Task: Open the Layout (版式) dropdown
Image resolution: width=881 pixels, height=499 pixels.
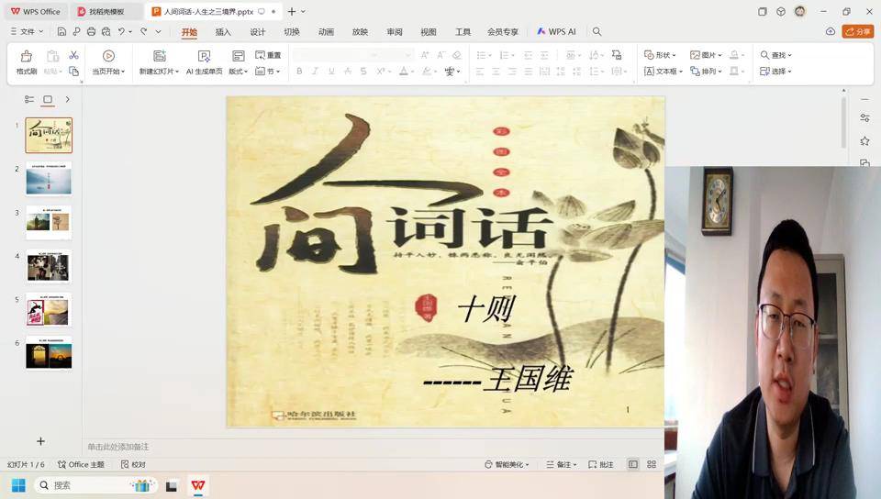Action: click(239, 61)
